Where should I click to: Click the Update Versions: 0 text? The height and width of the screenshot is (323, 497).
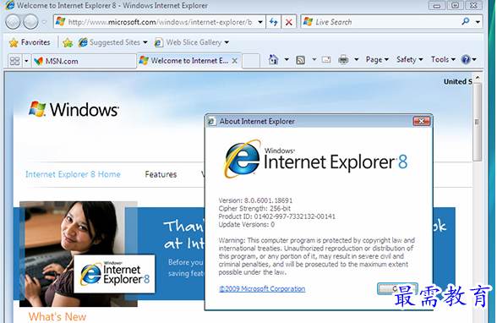point(246,224)
